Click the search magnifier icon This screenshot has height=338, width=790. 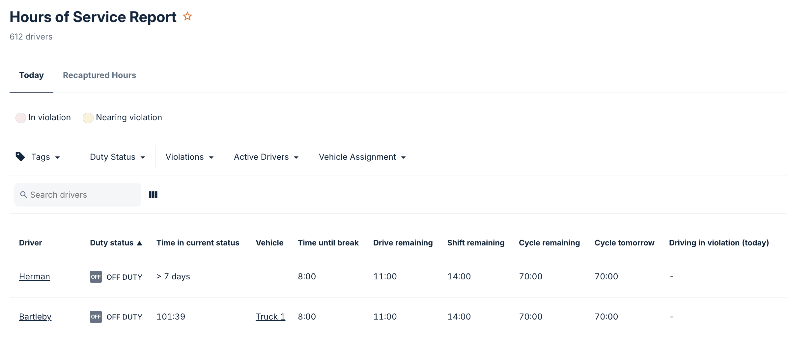pos(23,195)
